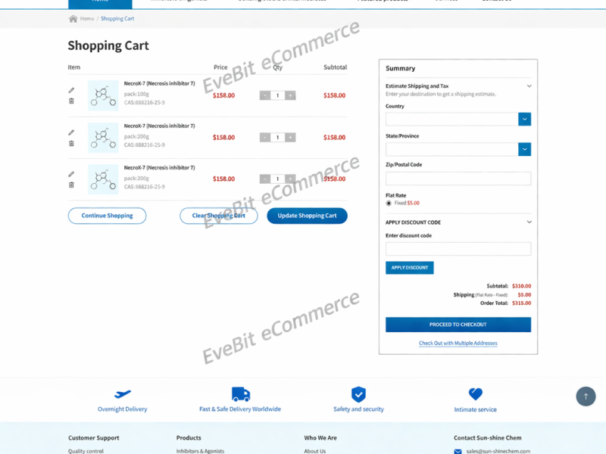Click the Safety and security shield icon

click(358, 394)
